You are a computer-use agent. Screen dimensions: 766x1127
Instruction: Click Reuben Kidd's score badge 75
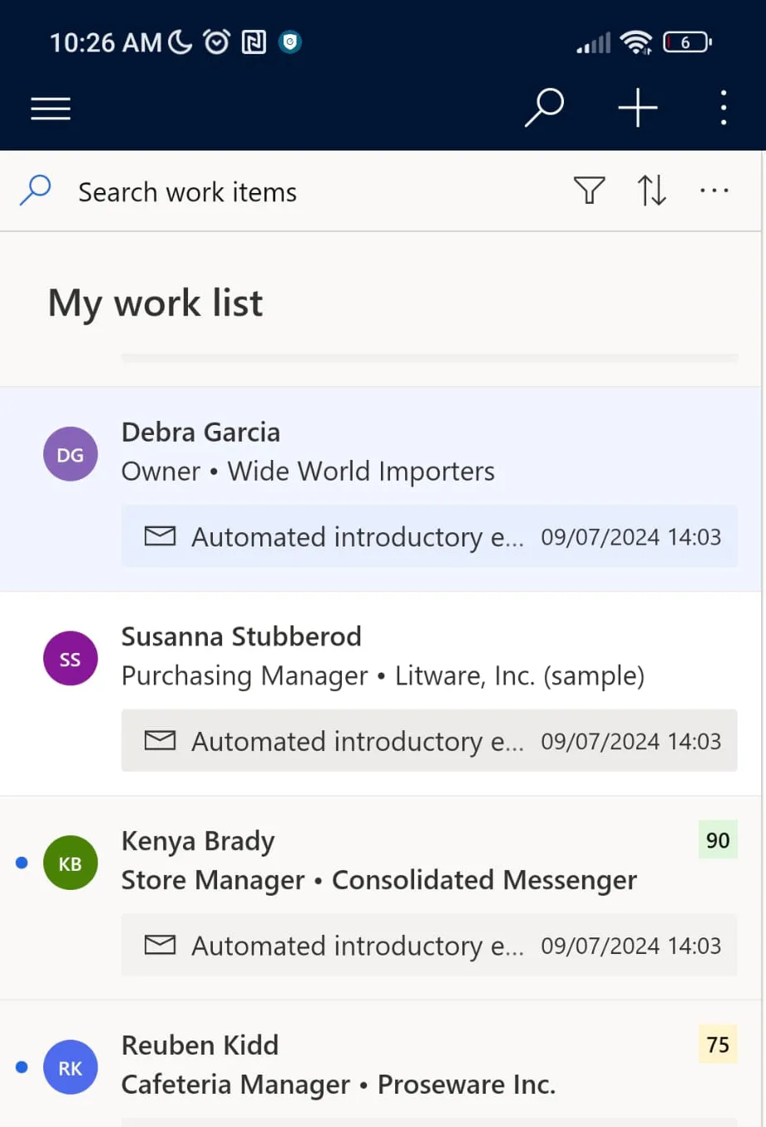coord(718,1045)
